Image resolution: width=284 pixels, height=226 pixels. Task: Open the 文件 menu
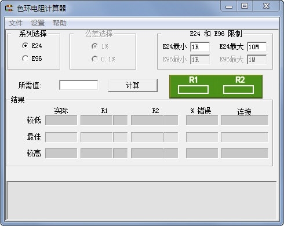16,23
